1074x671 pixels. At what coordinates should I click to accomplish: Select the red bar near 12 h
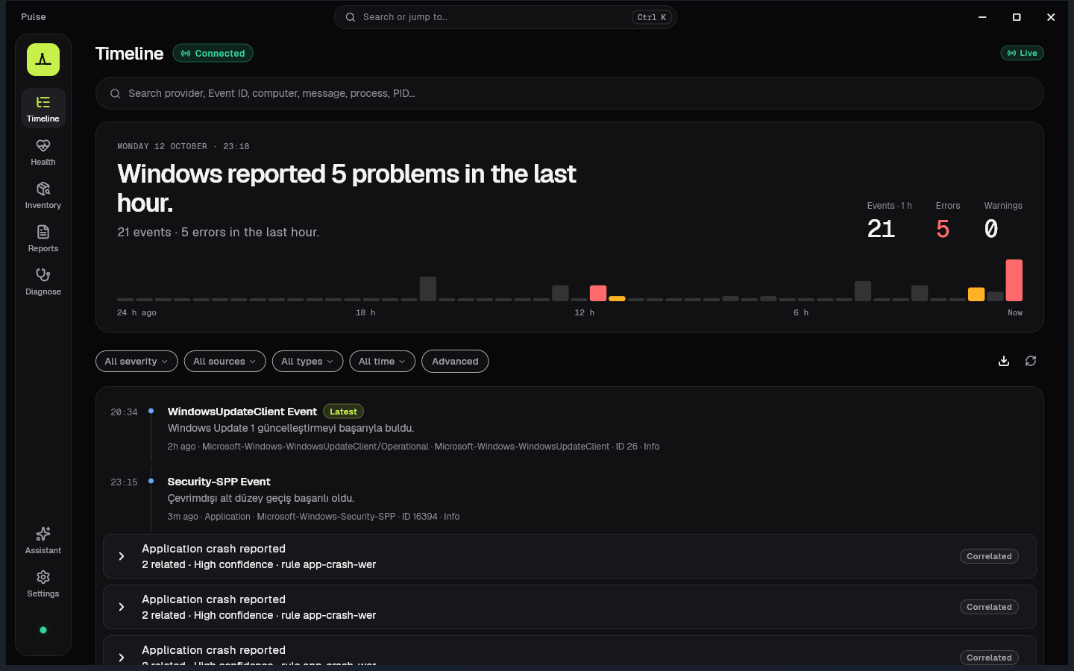(x=598, y=293)
